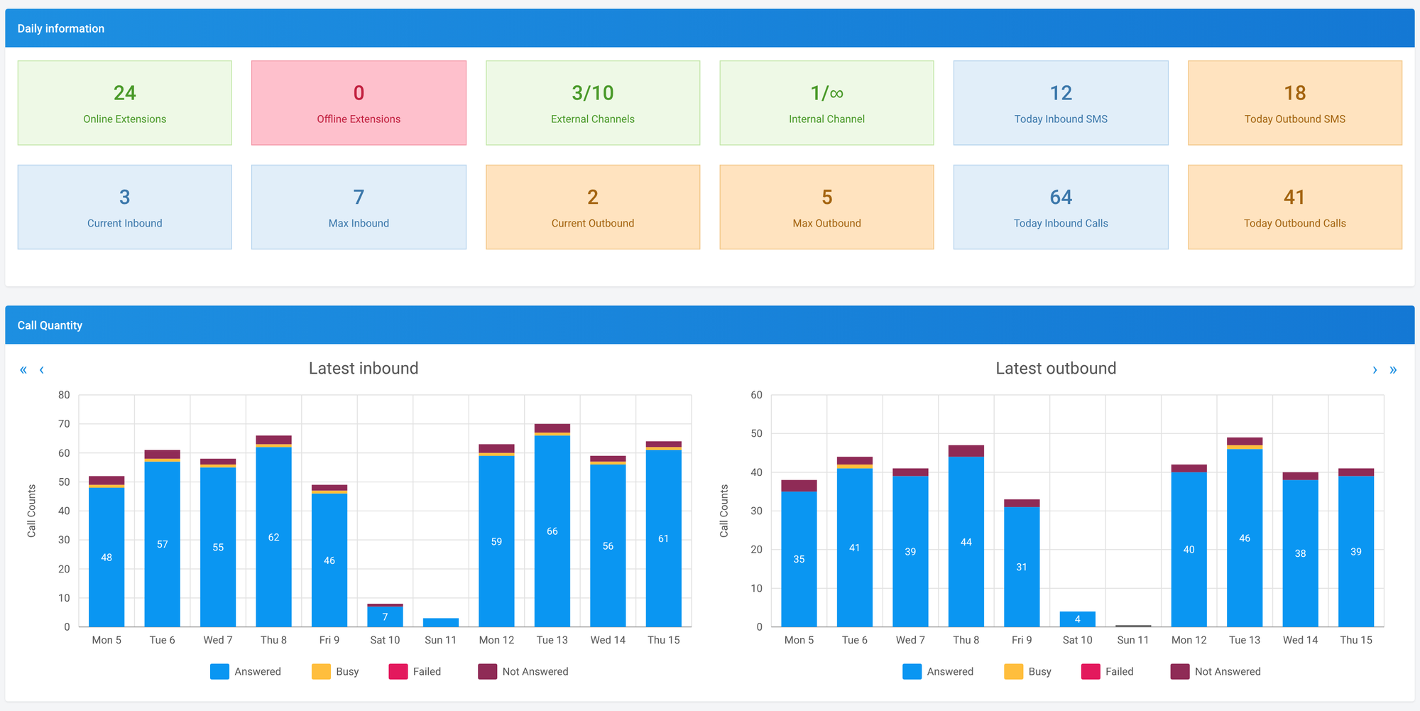Viewport: 1420px width, 711px height.
Task: Click the Sat 10 inbound bar showing 7
Action: pos(385,617)
